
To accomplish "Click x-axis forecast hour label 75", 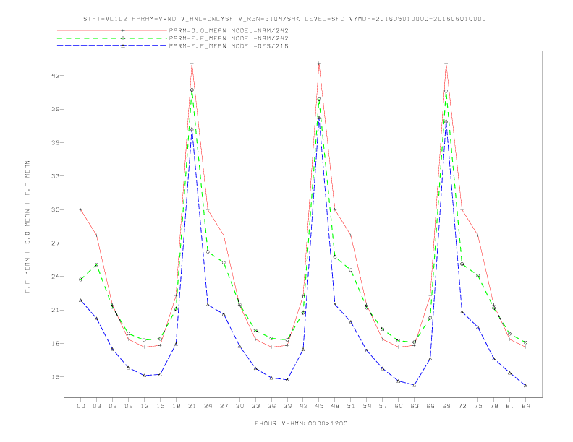I will point(478,406).
